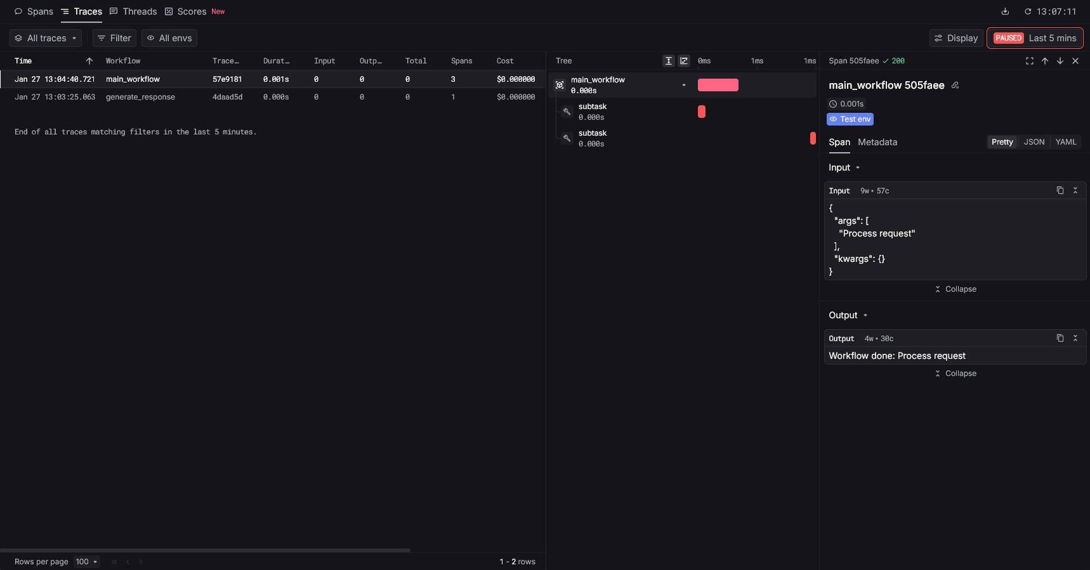
Task: Go to next span with down arrow
Action: (x=1060, y=61)
